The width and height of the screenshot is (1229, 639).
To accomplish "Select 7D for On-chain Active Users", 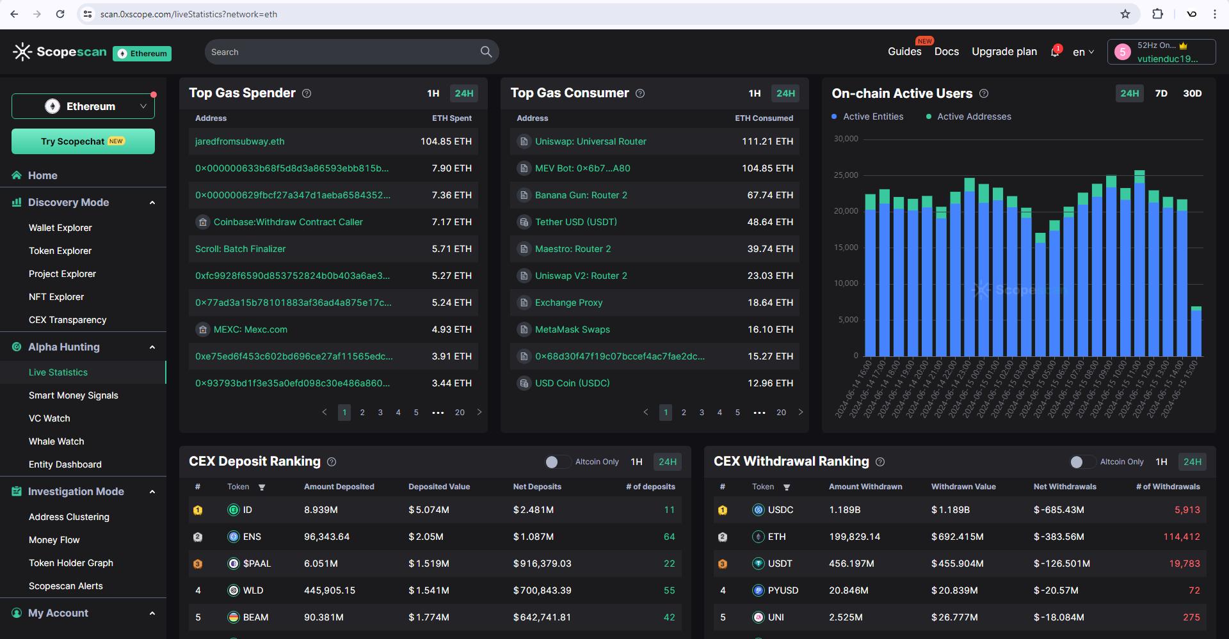I will 1161,93.
